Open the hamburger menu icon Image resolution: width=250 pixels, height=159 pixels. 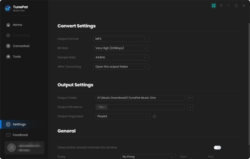point(221,6)
